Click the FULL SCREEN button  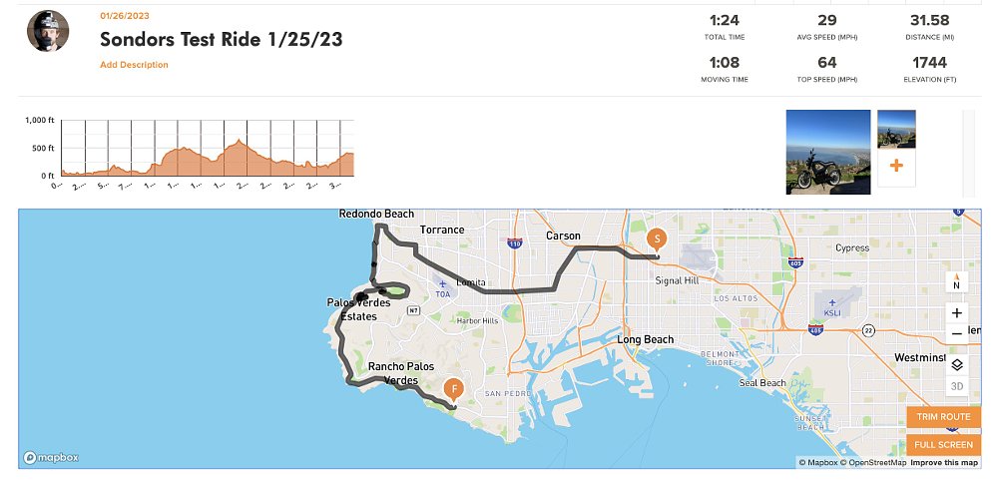[x=942, y=445]
